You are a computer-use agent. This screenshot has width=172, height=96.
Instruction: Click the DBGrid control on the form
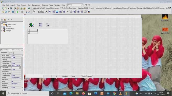coord(48,36)
